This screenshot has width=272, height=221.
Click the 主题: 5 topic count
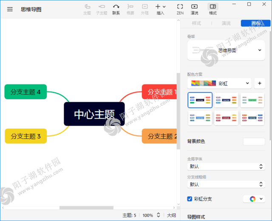pos(129,215)
